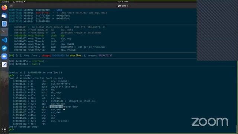The width and height of the screenshot is (238, 134).
Task: Click the <overflow+3> push ebx line
Action: (x=39, y=41)
